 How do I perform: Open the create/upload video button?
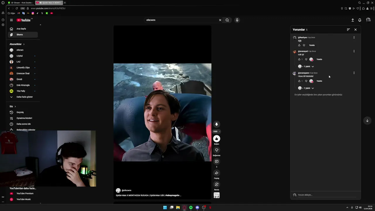click(x=353, y=20)
